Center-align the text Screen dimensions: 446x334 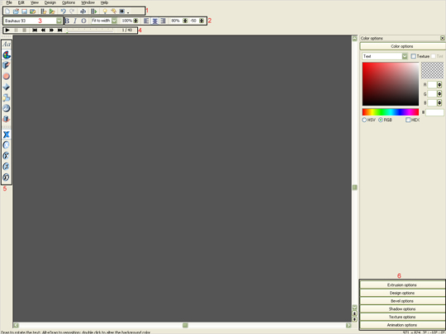(x=154, y=21)
